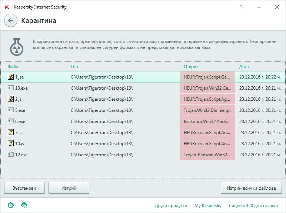Click Trojan.Win32.Dimnie.gn detection cell
Image resolution: width=286 pixels, height=213 pixels.
pos(207,110)
